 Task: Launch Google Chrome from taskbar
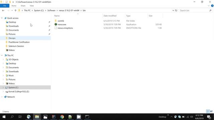62,117
